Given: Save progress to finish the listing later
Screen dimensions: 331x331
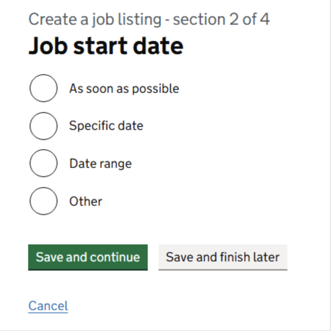Looking at the screenshot, I should point(223,257).
